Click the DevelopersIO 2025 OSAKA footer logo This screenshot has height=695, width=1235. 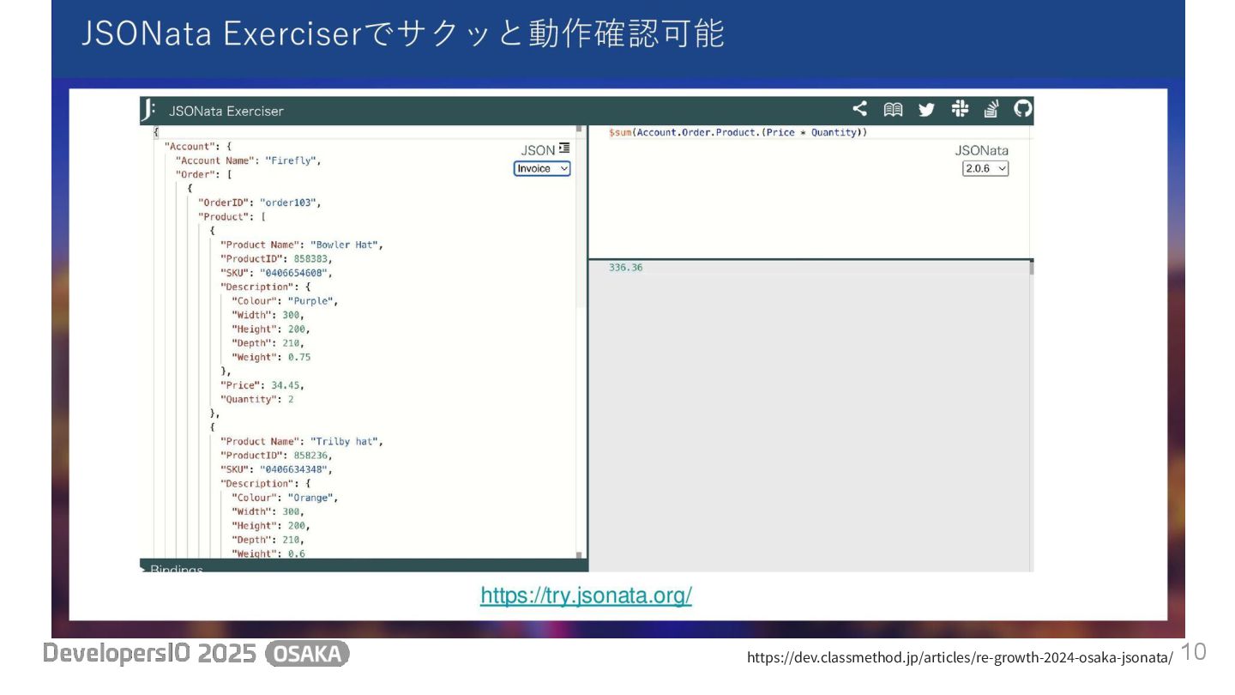[x=196, y=654]
